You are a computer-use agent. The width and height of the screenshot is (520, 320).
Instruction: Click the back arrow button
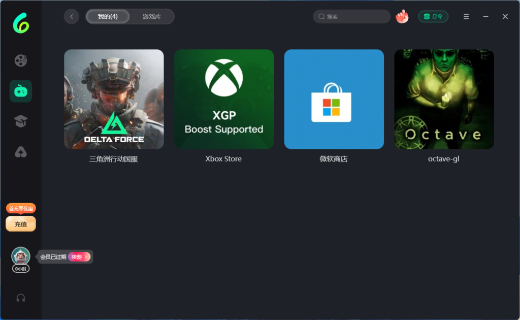pyautogui.click(x=71, y=17)
